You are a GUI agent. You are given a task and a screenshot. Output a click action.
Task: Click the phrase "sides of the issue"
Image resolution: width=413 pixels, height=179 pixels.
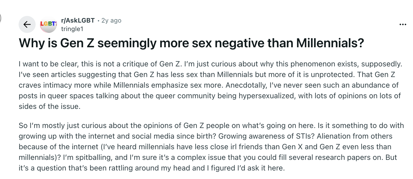click(49, 106)
